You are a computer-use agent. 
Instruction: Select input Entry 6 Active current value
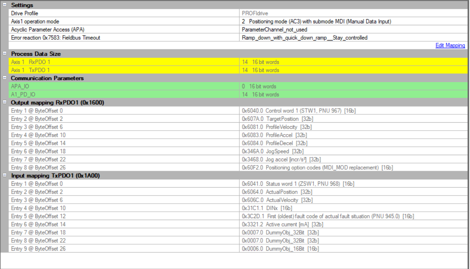[283, 224]
